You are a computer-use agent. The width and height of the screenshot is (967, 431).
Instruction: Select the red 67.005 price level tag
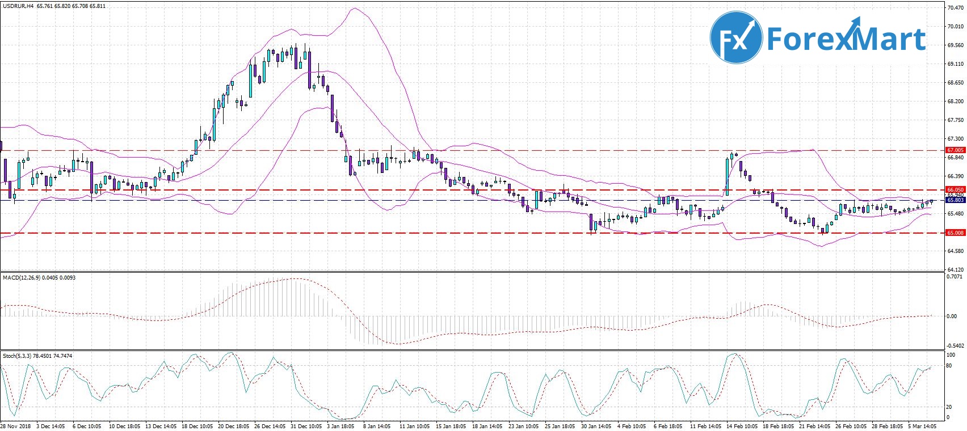click(x=955, y=150)
